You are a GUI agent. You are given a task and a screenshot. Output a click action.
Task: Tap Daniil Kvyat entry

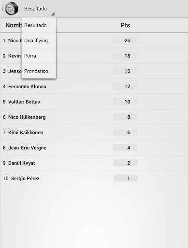tap(94, 163)
